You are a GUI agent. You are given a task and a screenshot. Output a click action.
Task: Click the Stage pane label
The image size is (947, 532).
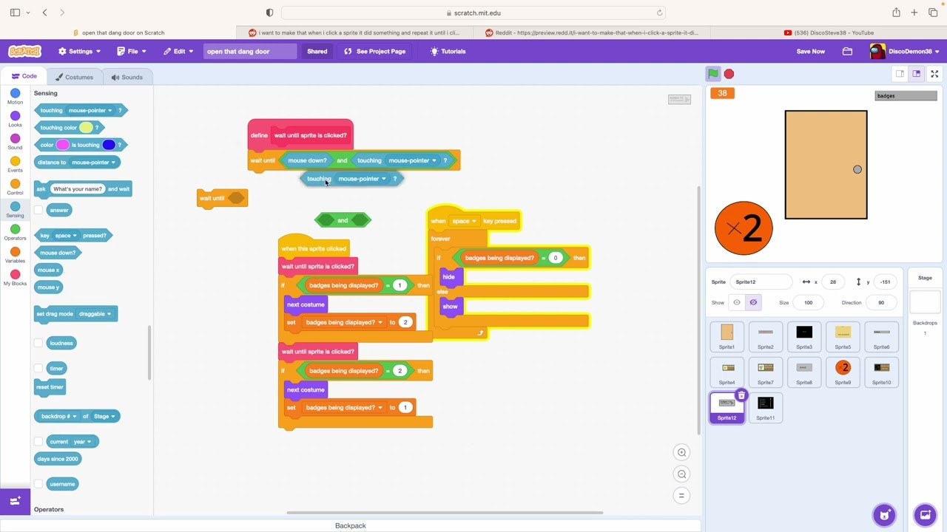pyautogui.click(x=925, y=278)
